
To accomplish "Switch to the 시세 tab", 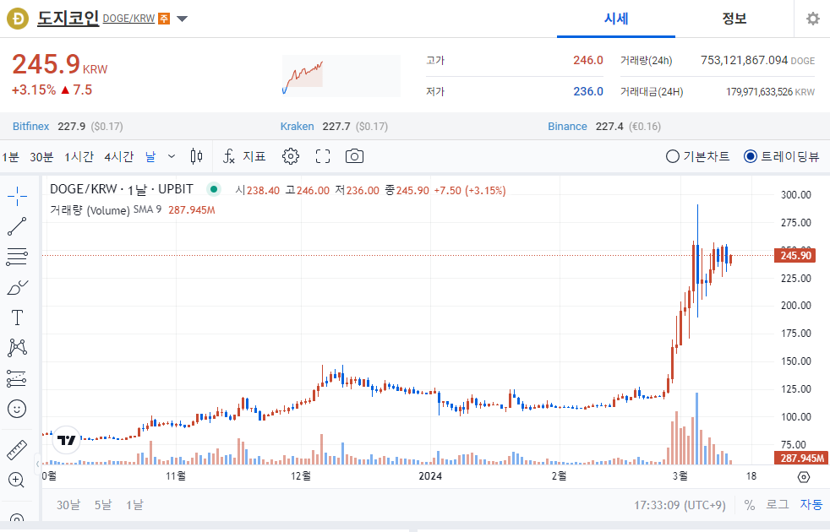I will pos(615,19).
